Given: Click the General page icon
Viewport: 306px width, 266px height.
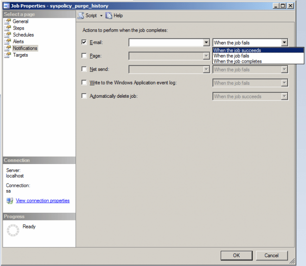Looking at the screenshot, I should [x=8, y=21].
